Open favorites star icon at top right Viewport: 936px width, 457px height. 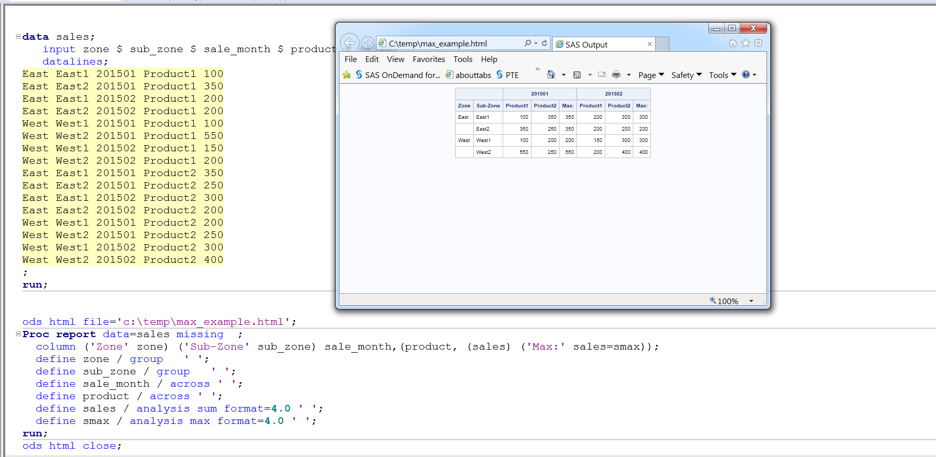pyautogui.click(x=745, y=43)
